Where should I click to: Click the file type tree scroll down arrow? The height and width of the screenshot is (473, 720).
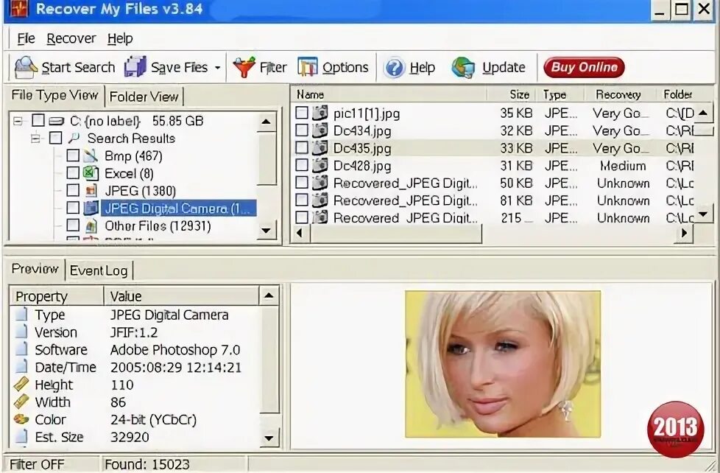coord(267,231)
